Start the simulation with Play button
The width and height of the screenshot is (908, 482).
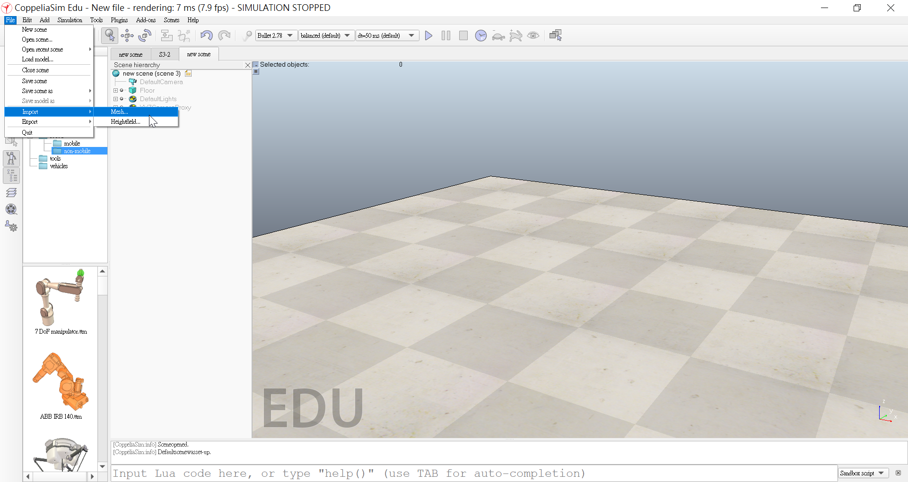coord(428,35)
